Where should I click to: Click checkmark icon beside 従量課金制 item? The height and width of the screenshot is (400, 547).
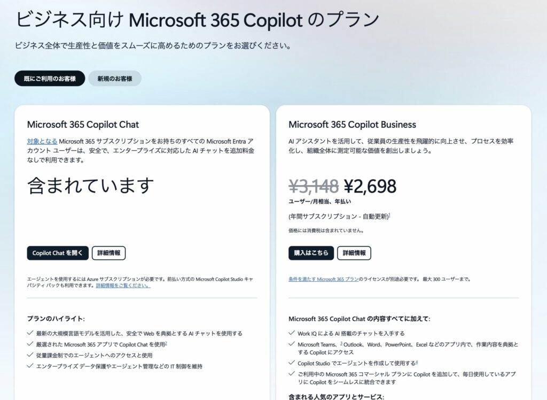30,355
